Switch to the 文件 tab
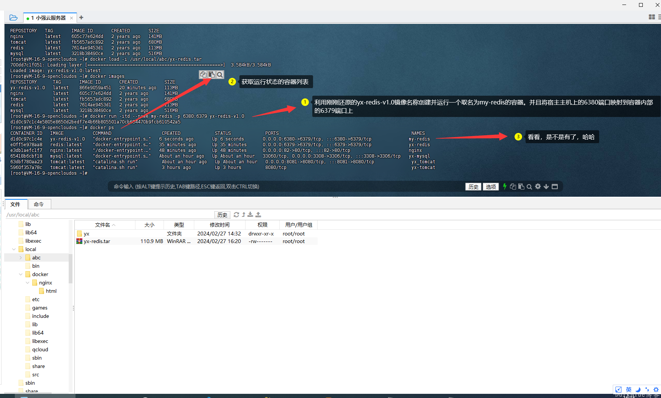Screen dimensions: 661x398 point(16,204)
